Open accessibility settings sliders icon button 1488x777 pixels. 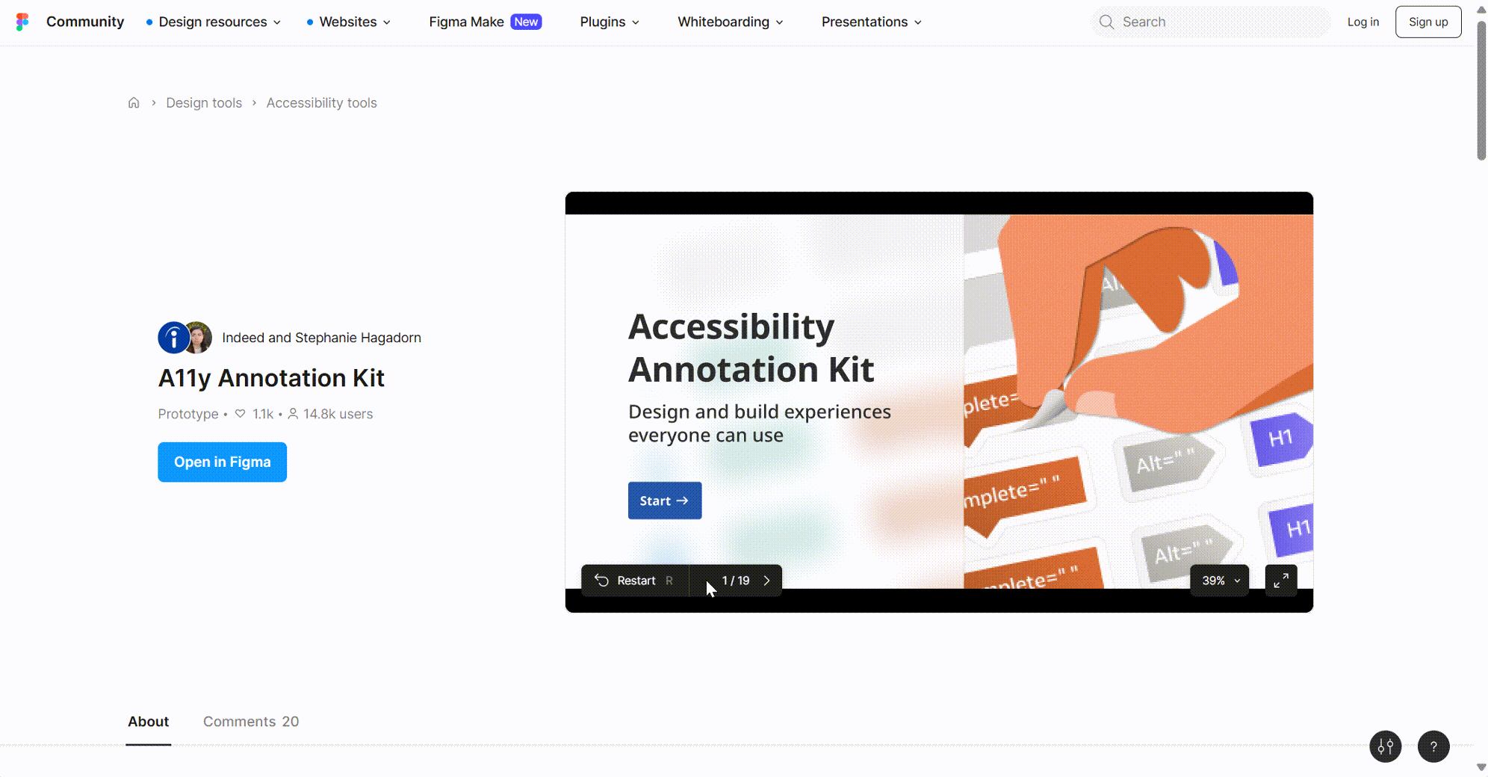point(1385,746)
